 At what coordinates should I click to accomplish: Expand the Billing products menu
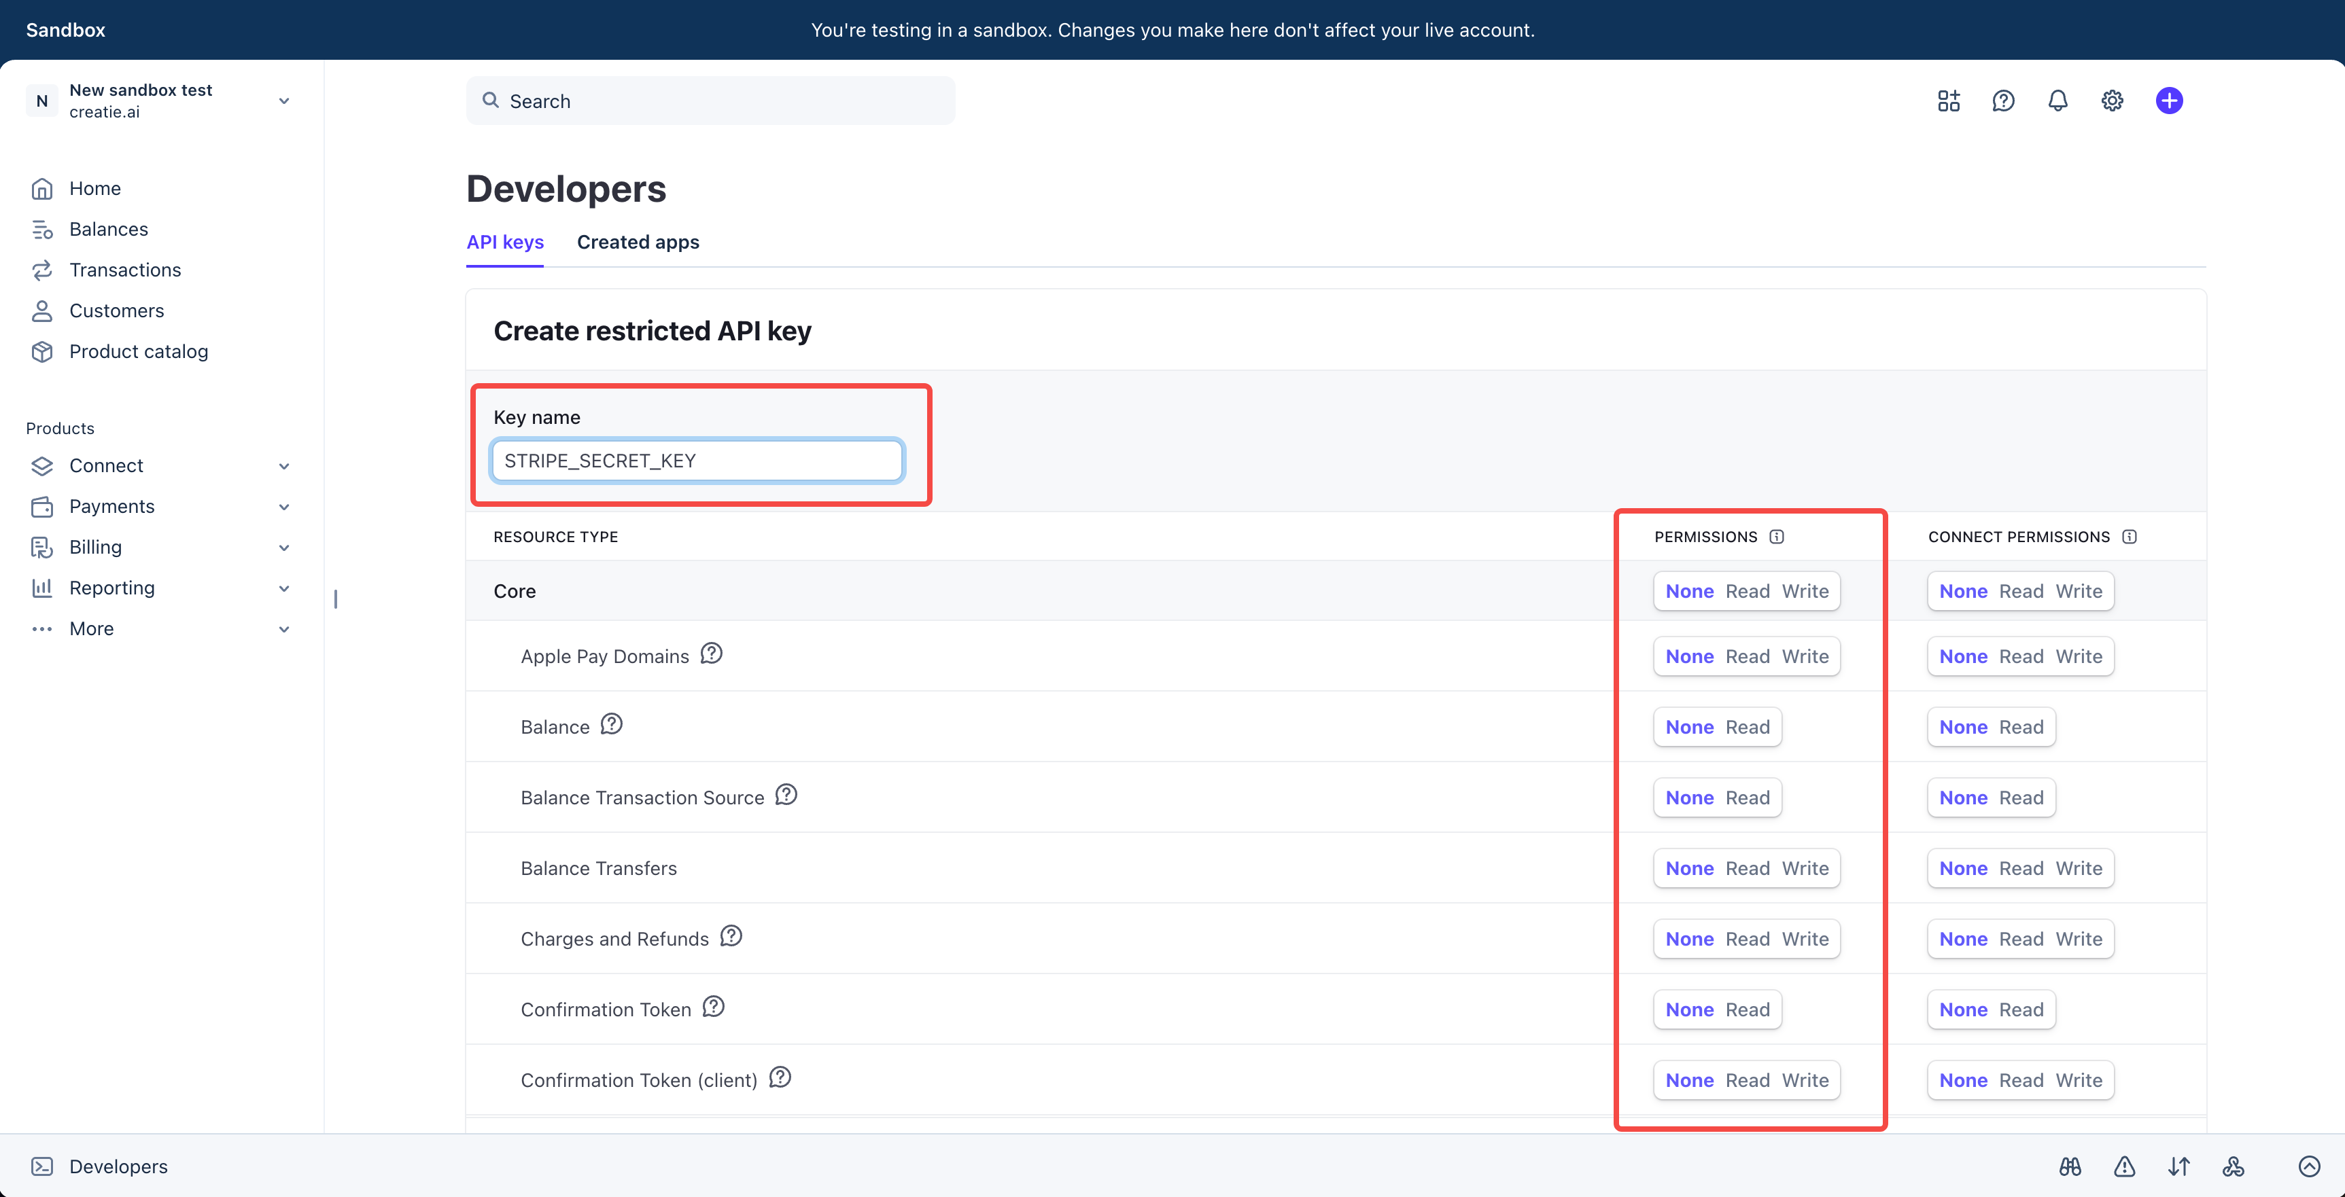click(x=160, y=548)
